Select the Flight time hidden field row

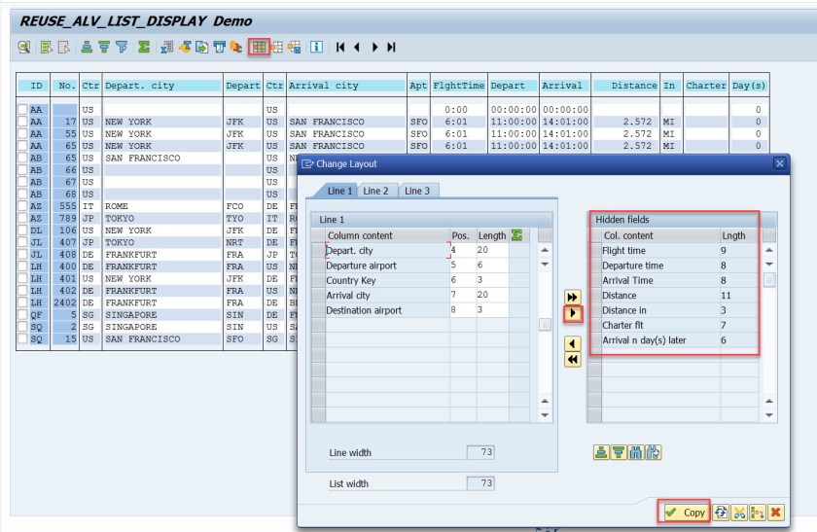tap(680, 251)
